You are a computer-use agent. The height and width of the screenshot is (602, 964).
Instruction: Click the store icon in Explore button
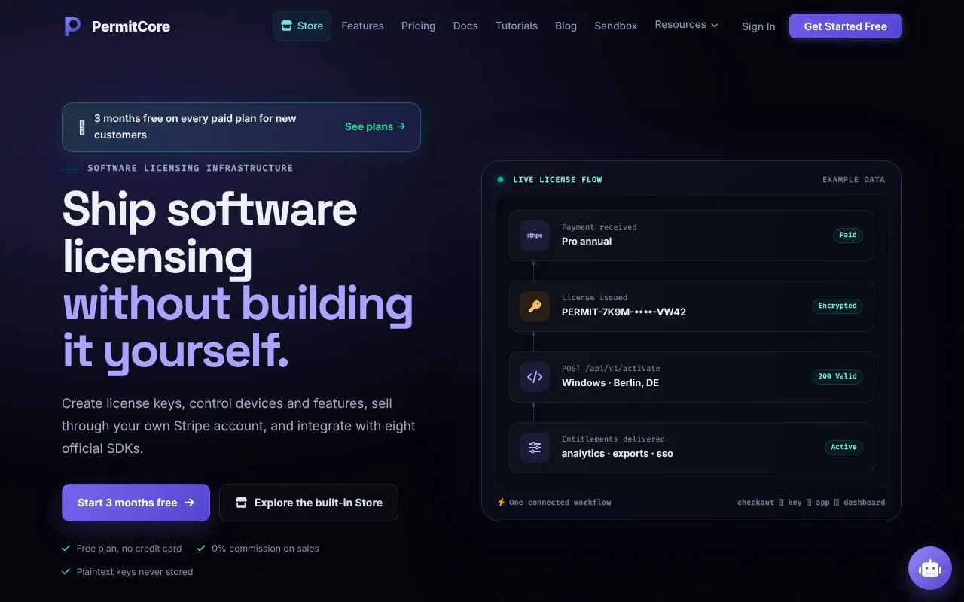pos(241,503)
